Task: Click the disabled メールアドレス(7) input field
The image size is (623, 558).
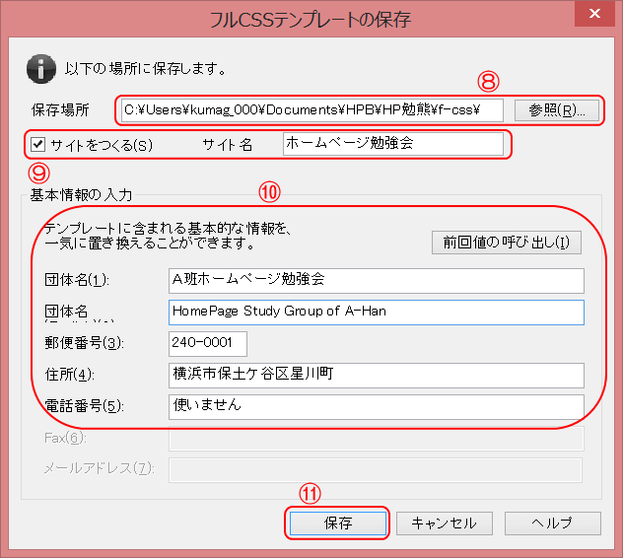Action: 376,470
